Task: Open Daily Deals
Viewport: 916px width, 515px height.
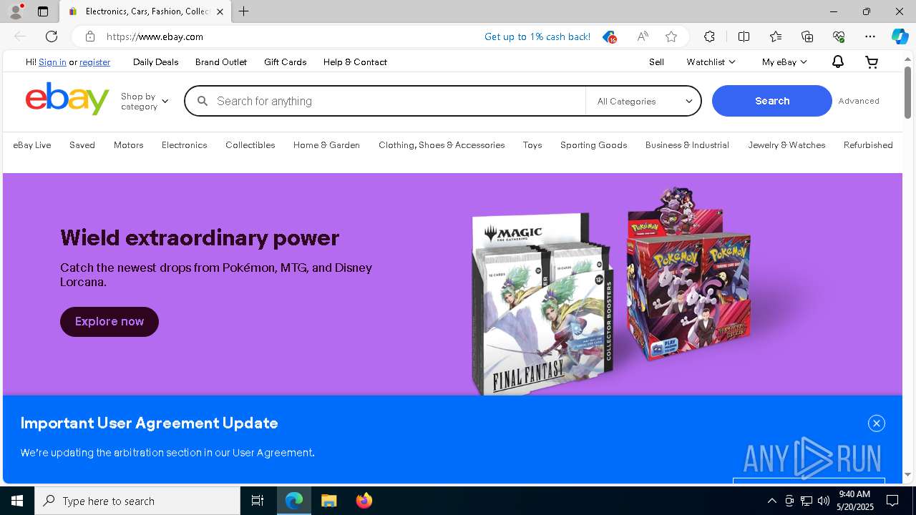Action: (x=155, y=62)
